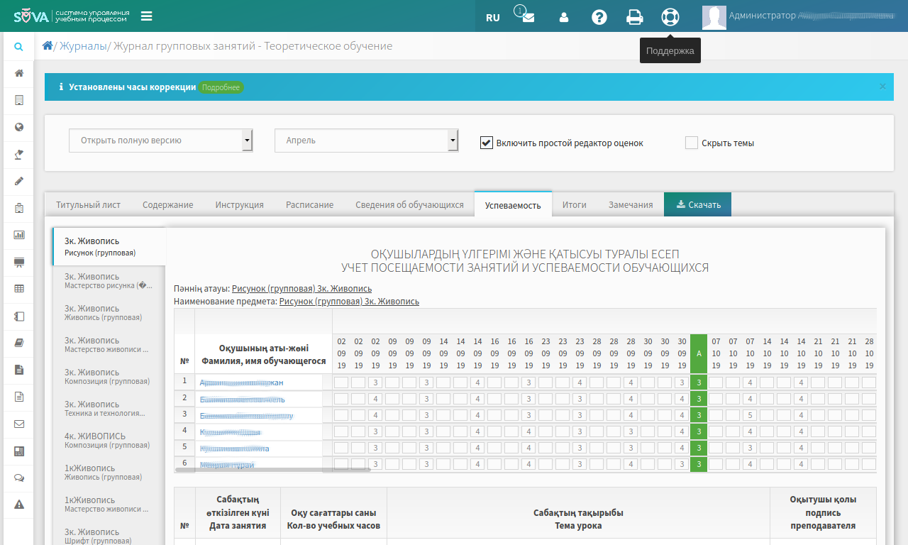Open the Инструкция tab
Image resolution: width=908 pixels, height=545 pixels.
[x=240, y=204]
